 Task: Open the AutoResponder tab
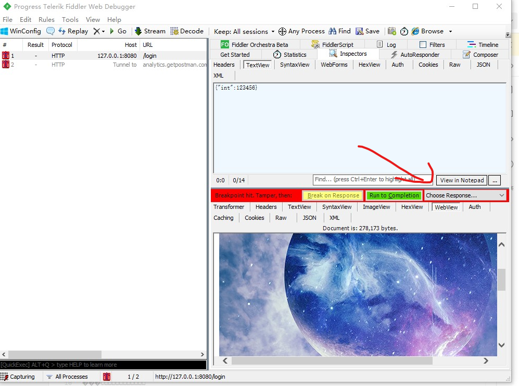(415, 55)
